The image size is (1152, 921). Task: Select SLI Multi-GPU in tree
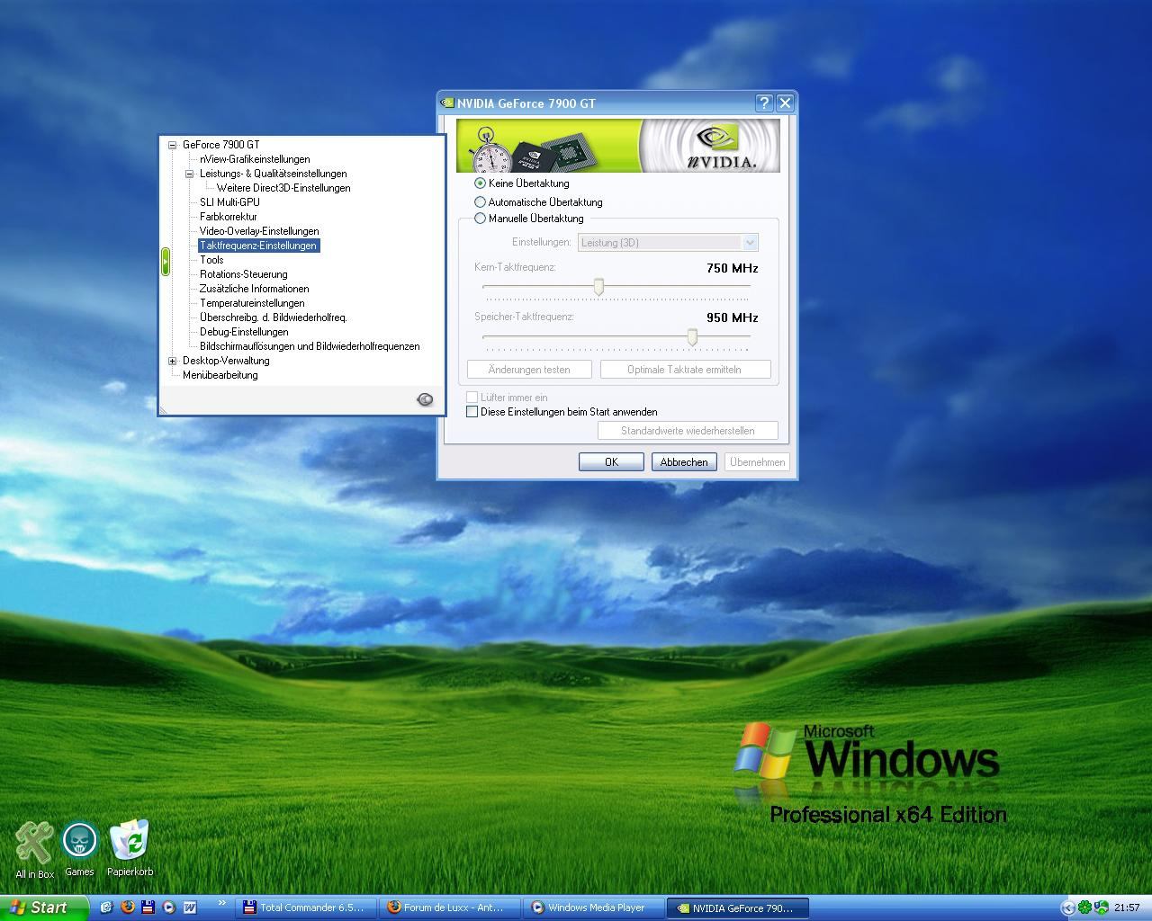[229, 202]
